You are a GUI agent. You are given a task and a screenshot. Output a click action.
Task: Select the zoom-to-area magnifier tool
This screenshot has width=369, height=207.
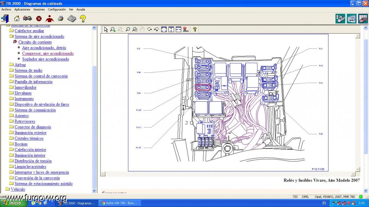coord(135,29)
